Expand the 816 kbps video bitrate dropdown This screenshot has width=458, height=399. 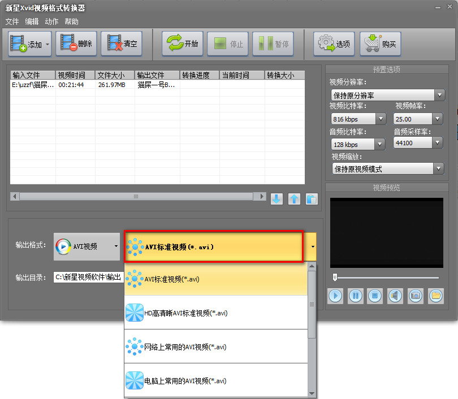point(381,119)
